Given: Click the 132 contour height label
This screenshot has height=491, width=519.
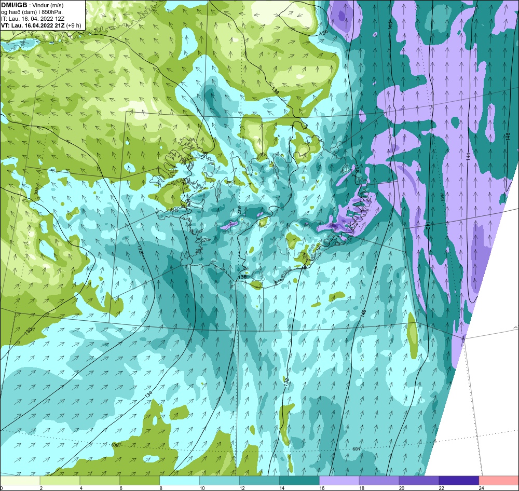Looking at the screenshot, I should click(139, 249).
